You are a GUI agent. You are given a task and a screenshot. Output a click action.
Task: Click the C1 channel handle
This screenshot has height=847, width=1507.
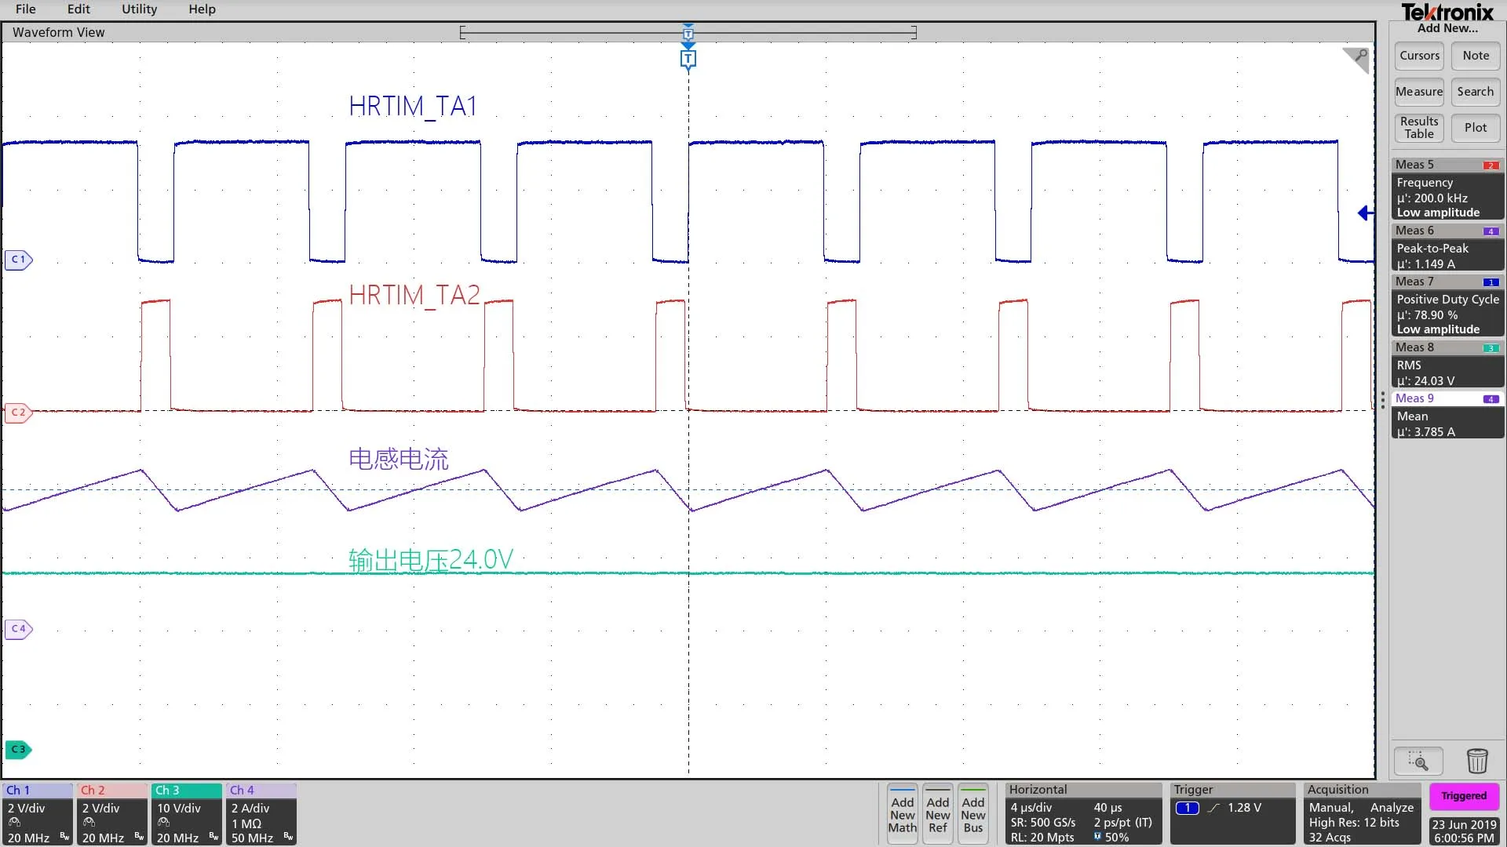pyautogui.click(x=18, y=260)
